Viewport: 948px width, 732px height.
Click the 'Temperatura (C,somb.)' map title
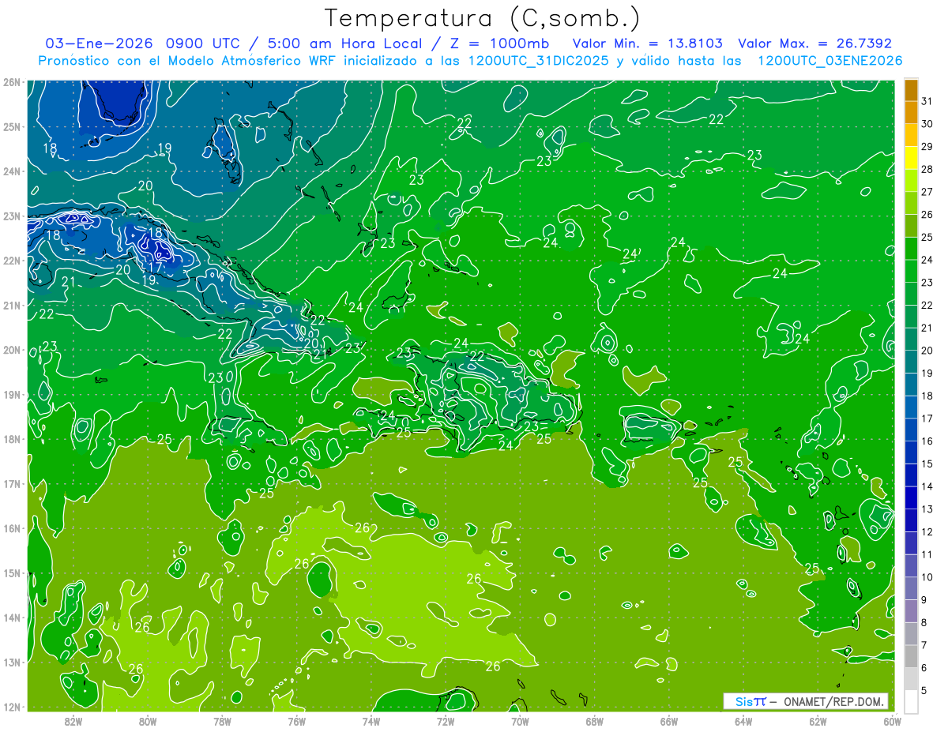coord(483,18)
